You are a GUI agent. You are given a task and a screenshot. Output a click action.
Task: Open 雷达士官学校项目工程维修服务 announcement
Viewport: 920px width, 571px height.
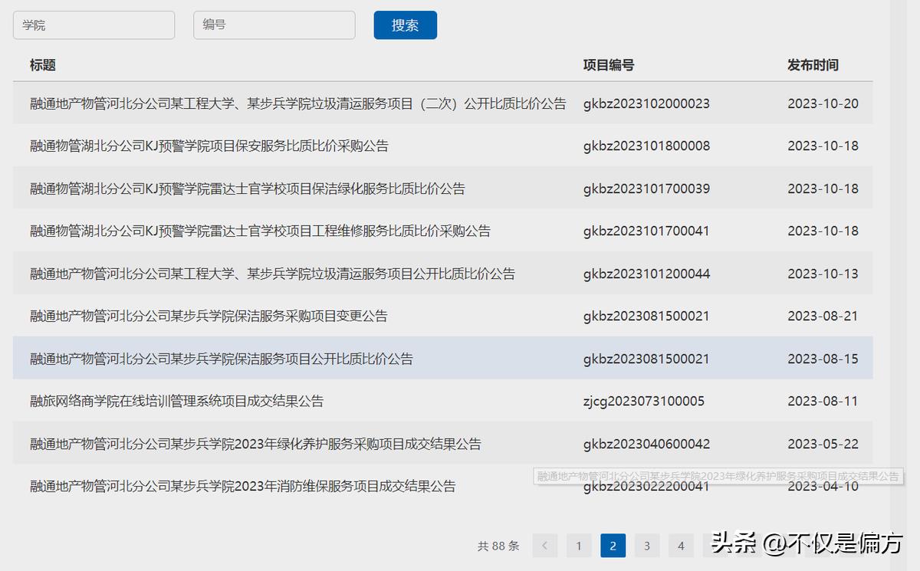click(260, 231)
